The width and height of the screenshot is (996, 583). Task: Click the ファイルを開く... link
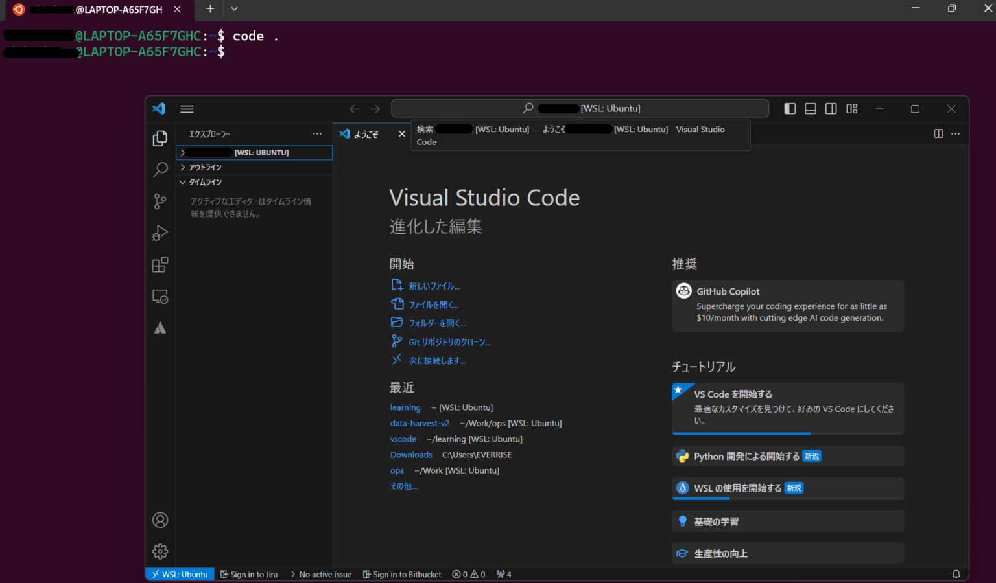tap(433, 304)
